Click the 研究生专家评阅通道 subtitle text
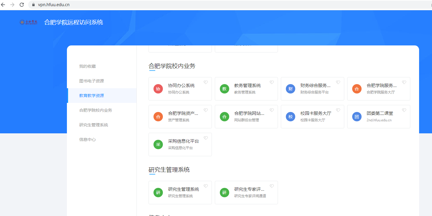This screenshot has width=432, height=216. [250, 196]
